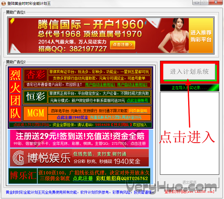Click 杏彩已开通香港六合彩 text line
This screenshot has width=224, height=199.
[54, 85]
